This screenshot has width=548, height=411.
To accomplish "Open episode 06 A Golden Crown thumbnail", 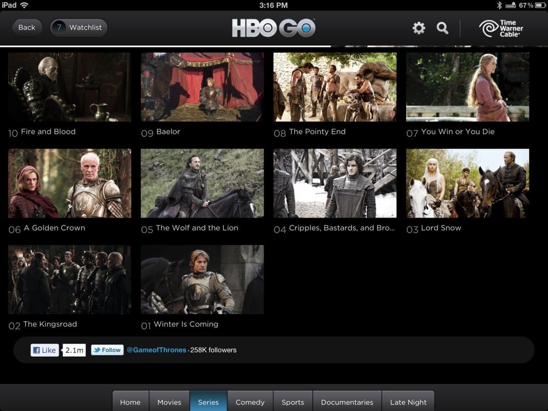I will point(70,183).
